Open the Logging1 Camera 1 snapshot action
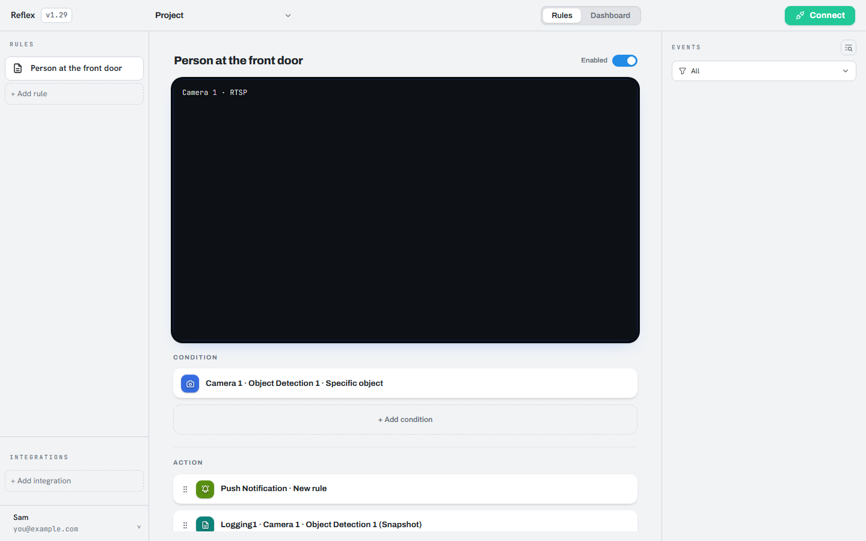 405,521
